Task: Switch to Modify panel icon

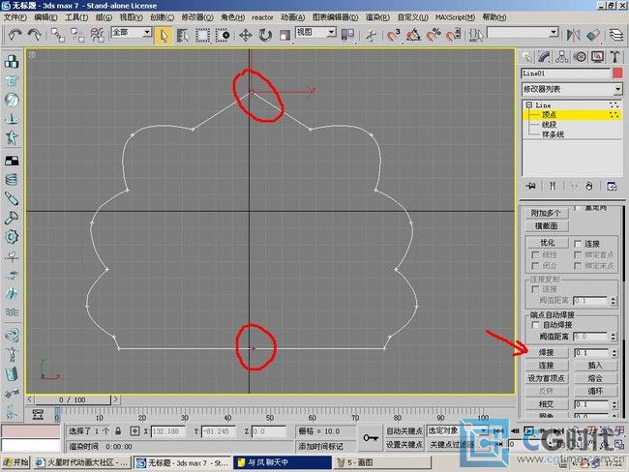Action: click(545, 57)
